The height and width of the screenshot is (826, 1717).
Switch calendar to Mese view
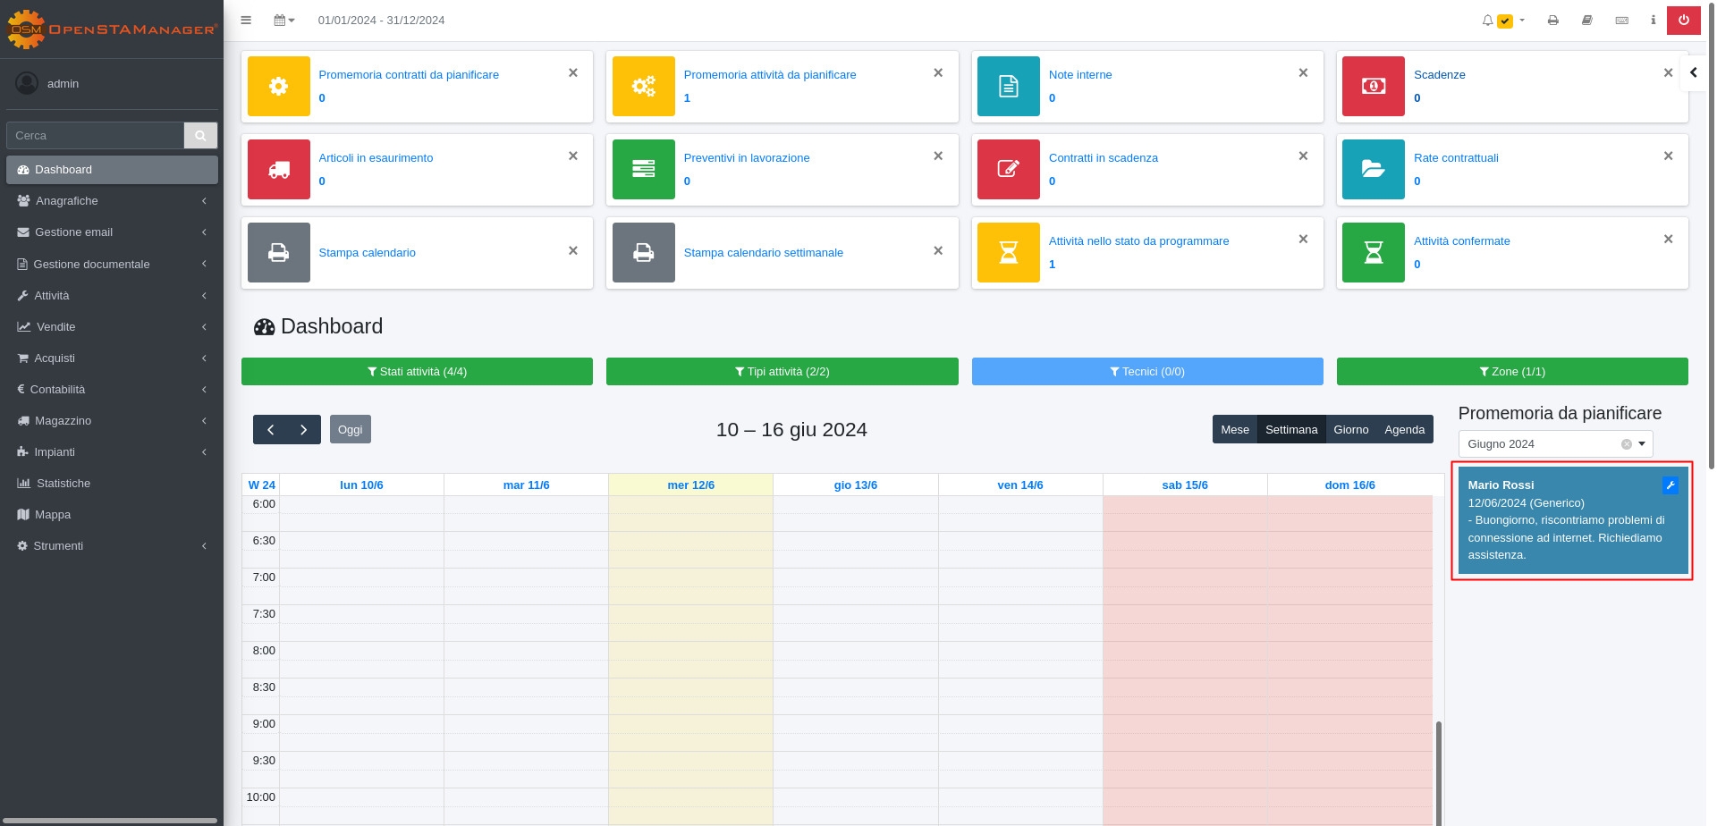(1234, 430)
